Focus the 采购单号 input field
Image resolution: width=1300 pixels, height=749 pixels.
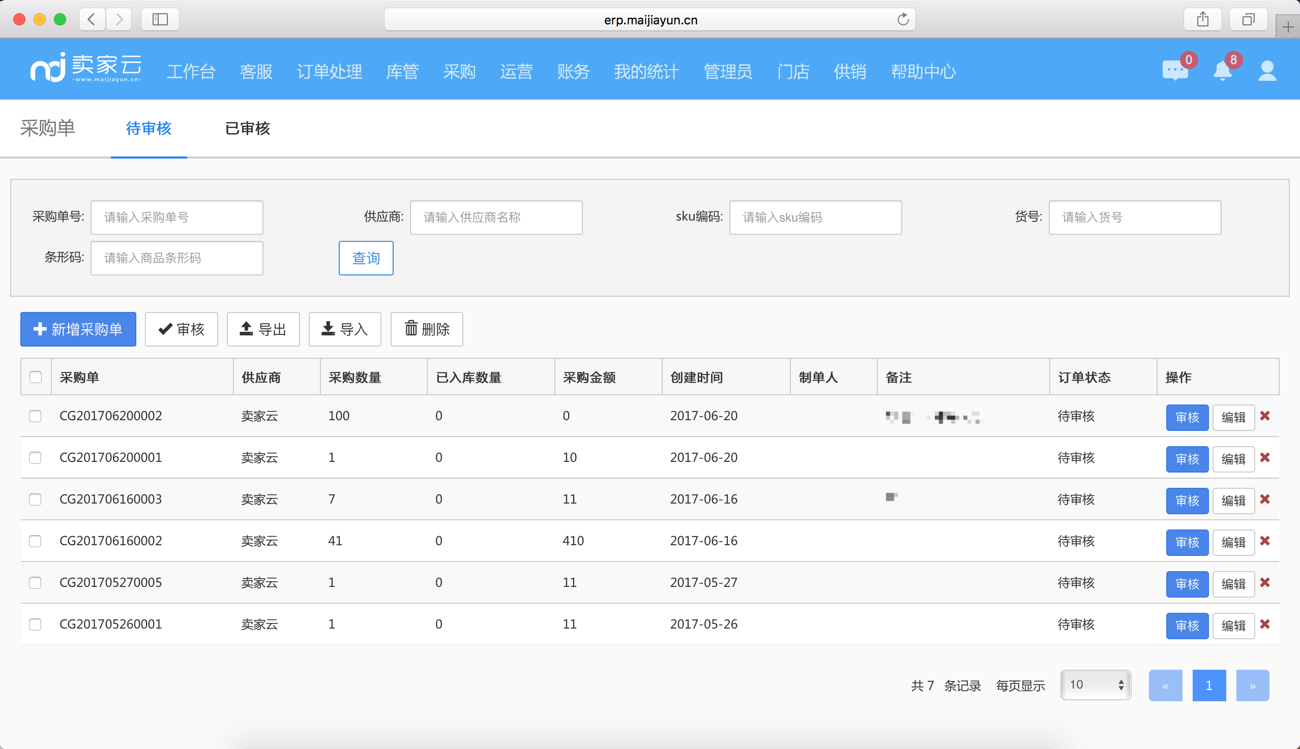(x=177, y=217)
